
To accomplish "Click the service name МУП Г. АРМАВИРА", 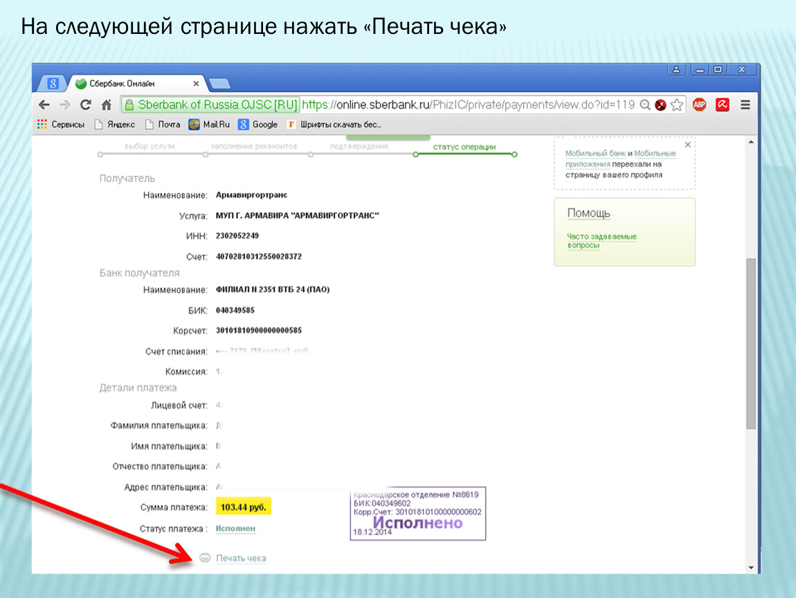I will (x=298, y=215).
